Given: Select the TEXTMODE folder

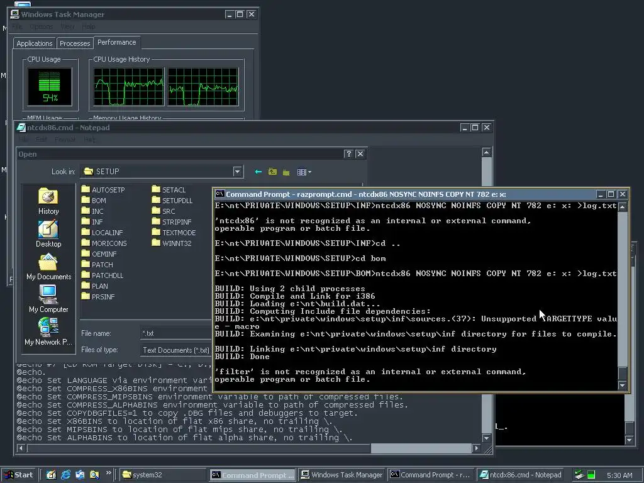Looking at the screenshot, I should pos(174,233).
